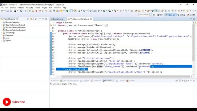Expand the EdurekaSelenium project node

pos(2,23)
